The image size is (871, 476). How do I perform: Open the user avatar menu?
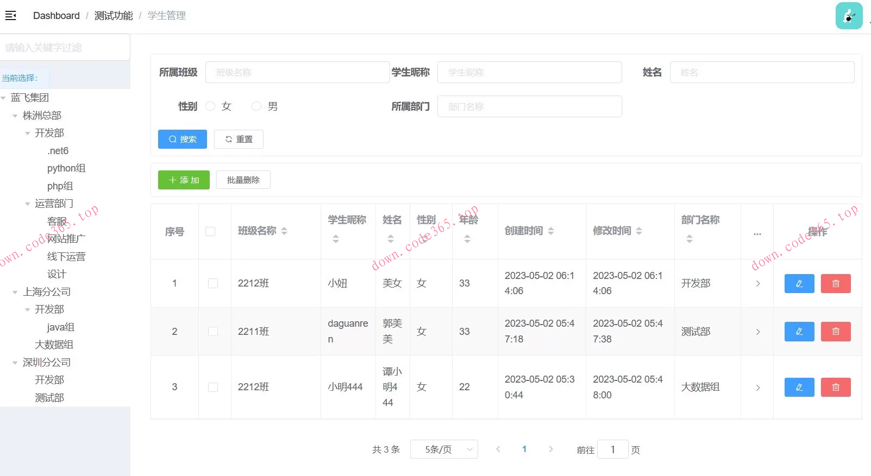pyautogui.click(x=848, y=16)
